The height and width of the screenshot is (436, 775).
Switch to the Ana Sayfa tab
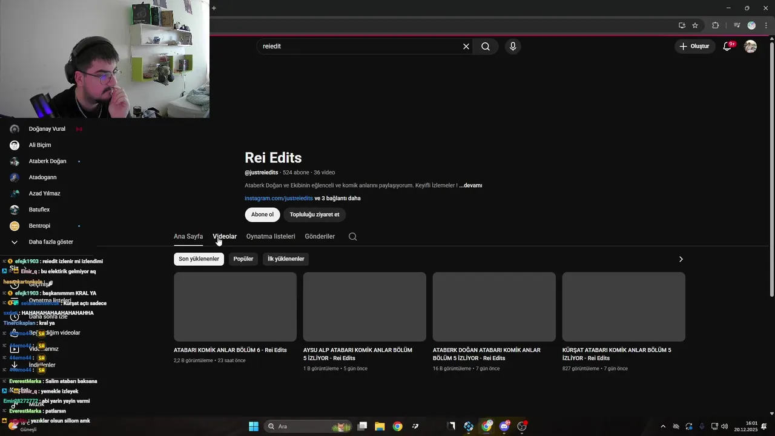click(x=188, y=236)
